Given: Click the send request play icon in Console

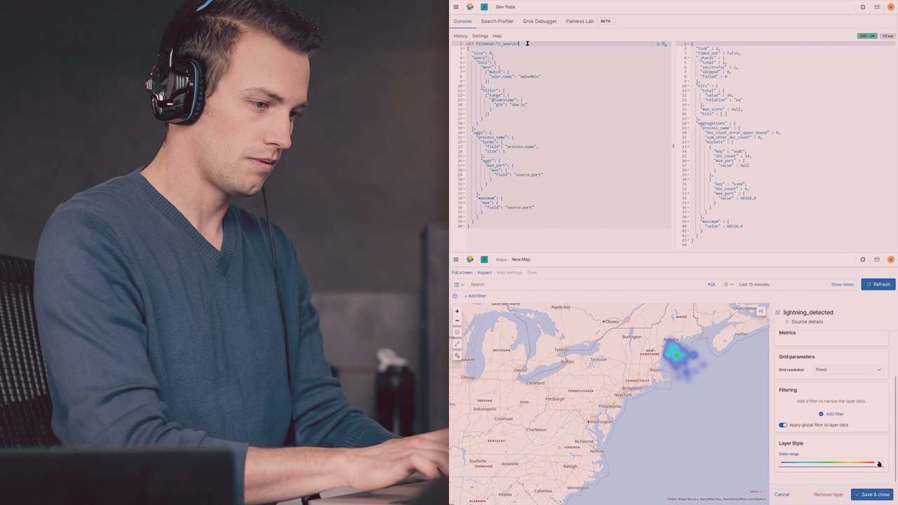Looking at the screenshot, I should click(x=658, y=44).
